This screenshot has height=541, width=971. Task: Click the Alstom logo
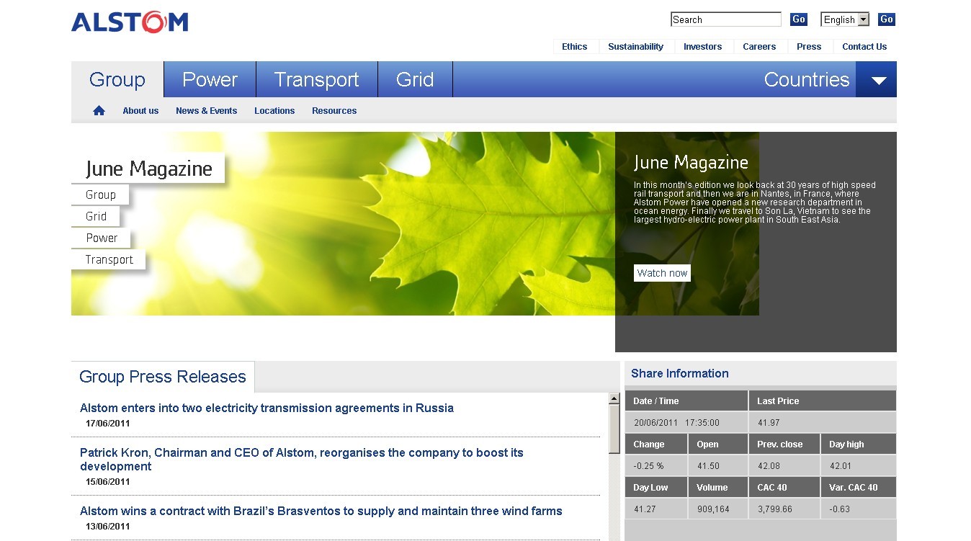[130, 22]
